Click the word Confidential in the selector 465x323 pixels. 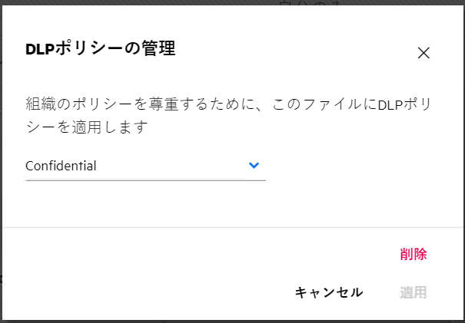coord(61,166)
